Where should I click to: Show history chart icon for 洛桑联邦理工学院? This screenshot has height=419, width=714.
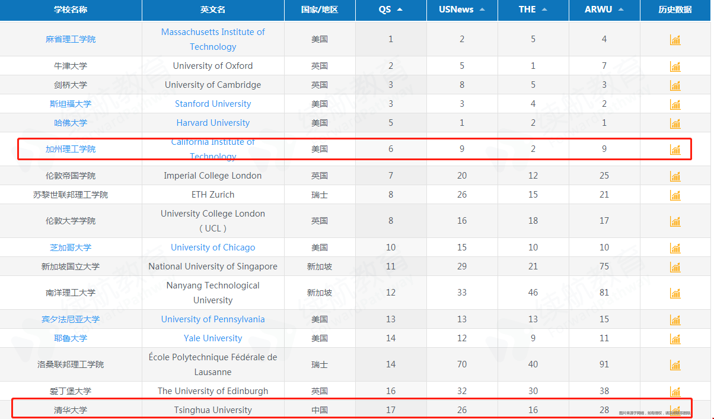click(x=675, y=365)
